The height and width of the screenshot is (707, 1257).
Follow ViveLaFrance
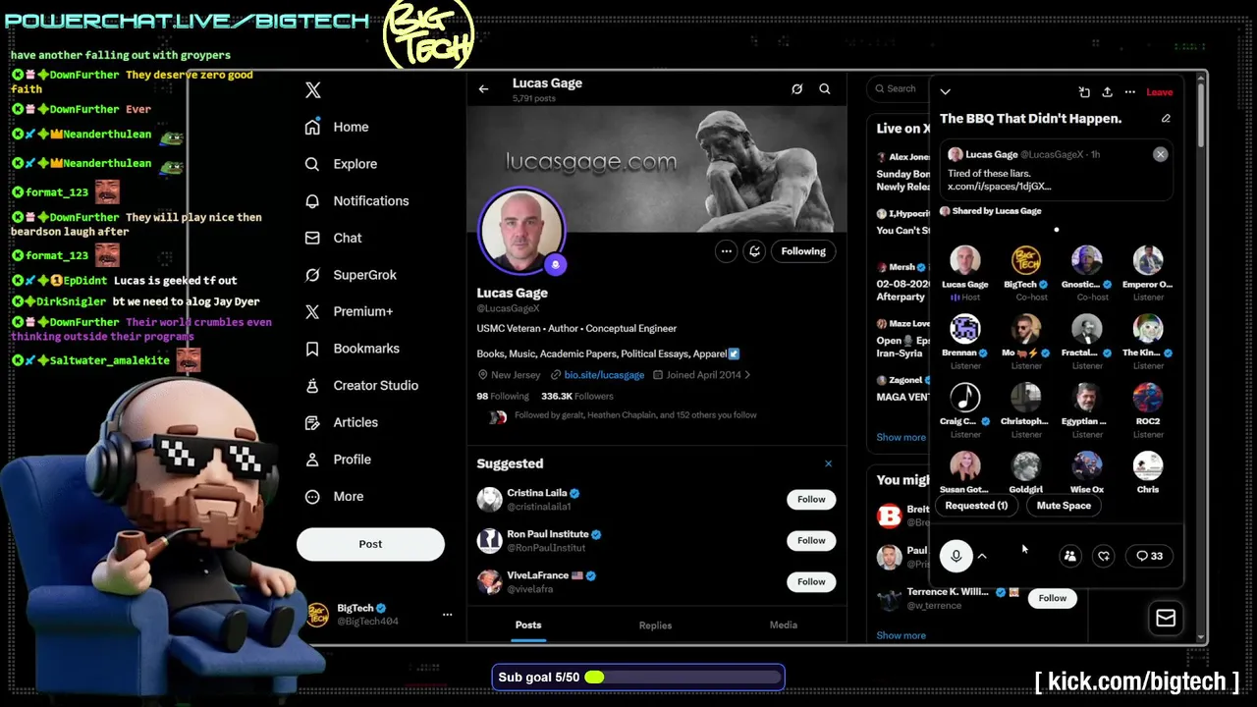click(811, 582)
